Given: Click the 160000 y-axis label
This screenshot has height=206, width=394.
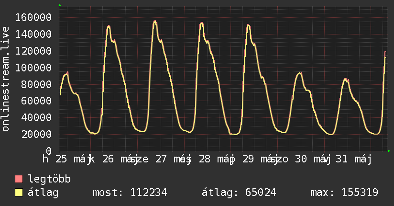Looking at the screenshot, I should [x=33, y=17].
